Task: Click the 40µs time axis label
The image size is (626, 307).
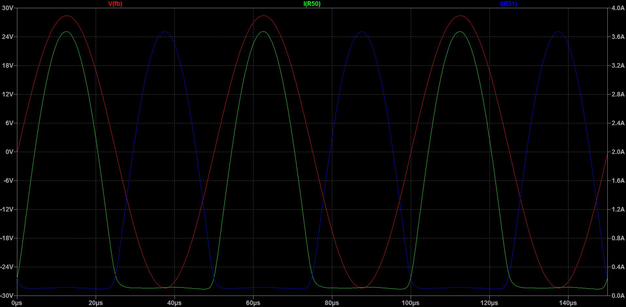Action: click(x=174, y=303)
